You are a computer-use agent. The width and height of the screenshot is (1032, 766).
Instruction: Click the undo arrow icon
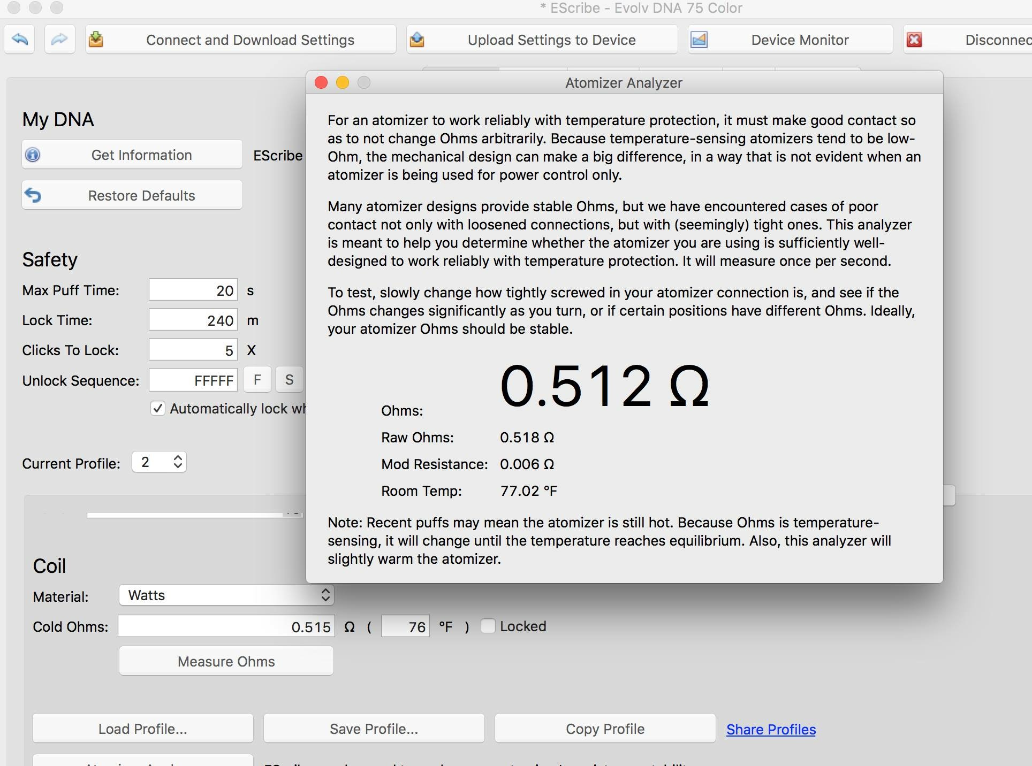point(20,40)
